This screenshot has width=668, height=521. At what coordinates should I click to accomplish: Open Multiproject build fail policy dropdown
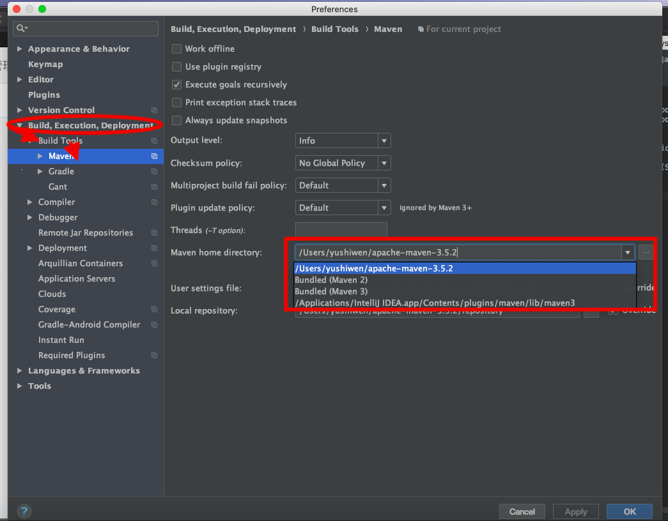point(343,185)
